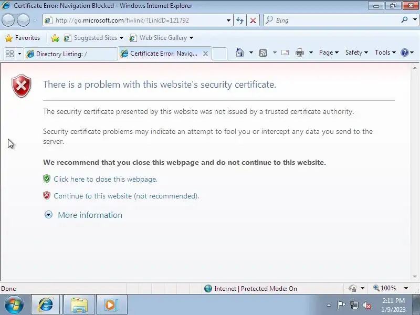Click Continue to this website link
The height and width of the screenshot is (315, 420).
(x=126, y=196)
